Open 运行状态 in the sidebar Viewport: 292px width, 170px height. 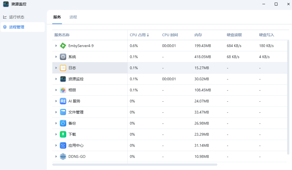(x=23, y=17)
